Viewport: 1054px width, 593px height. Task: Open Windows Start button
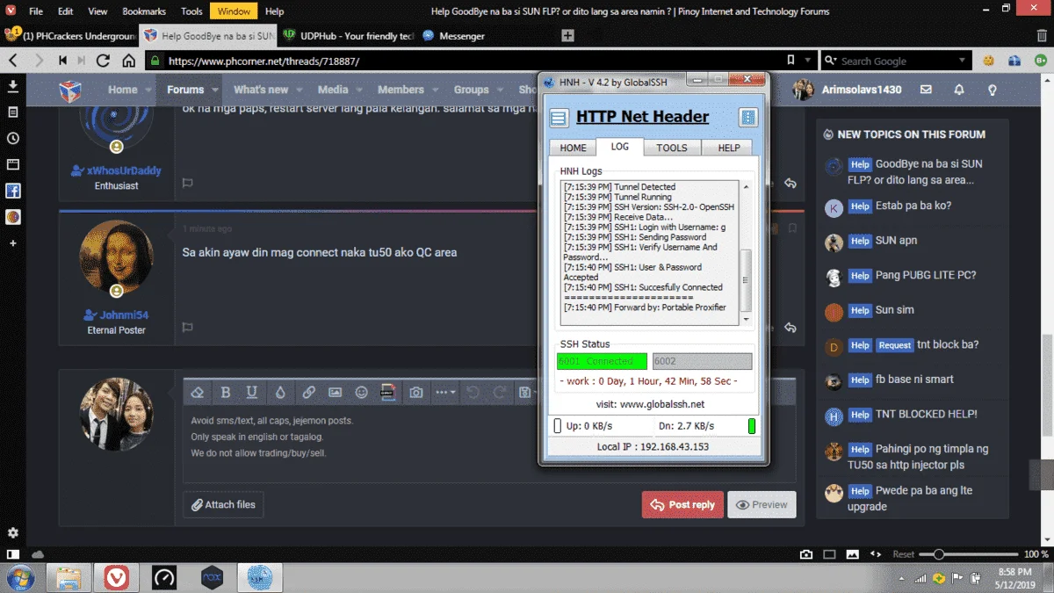coord(19,577)
